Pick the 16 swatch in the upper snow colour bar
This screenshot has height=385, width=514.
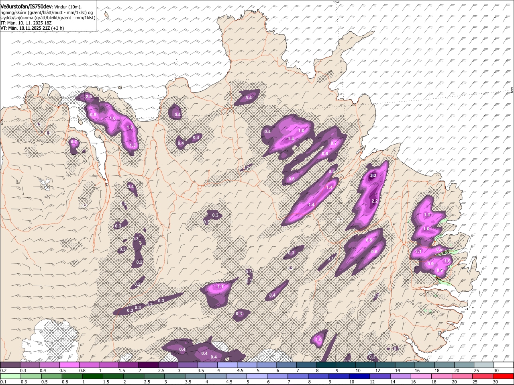(x=424, y=365)
